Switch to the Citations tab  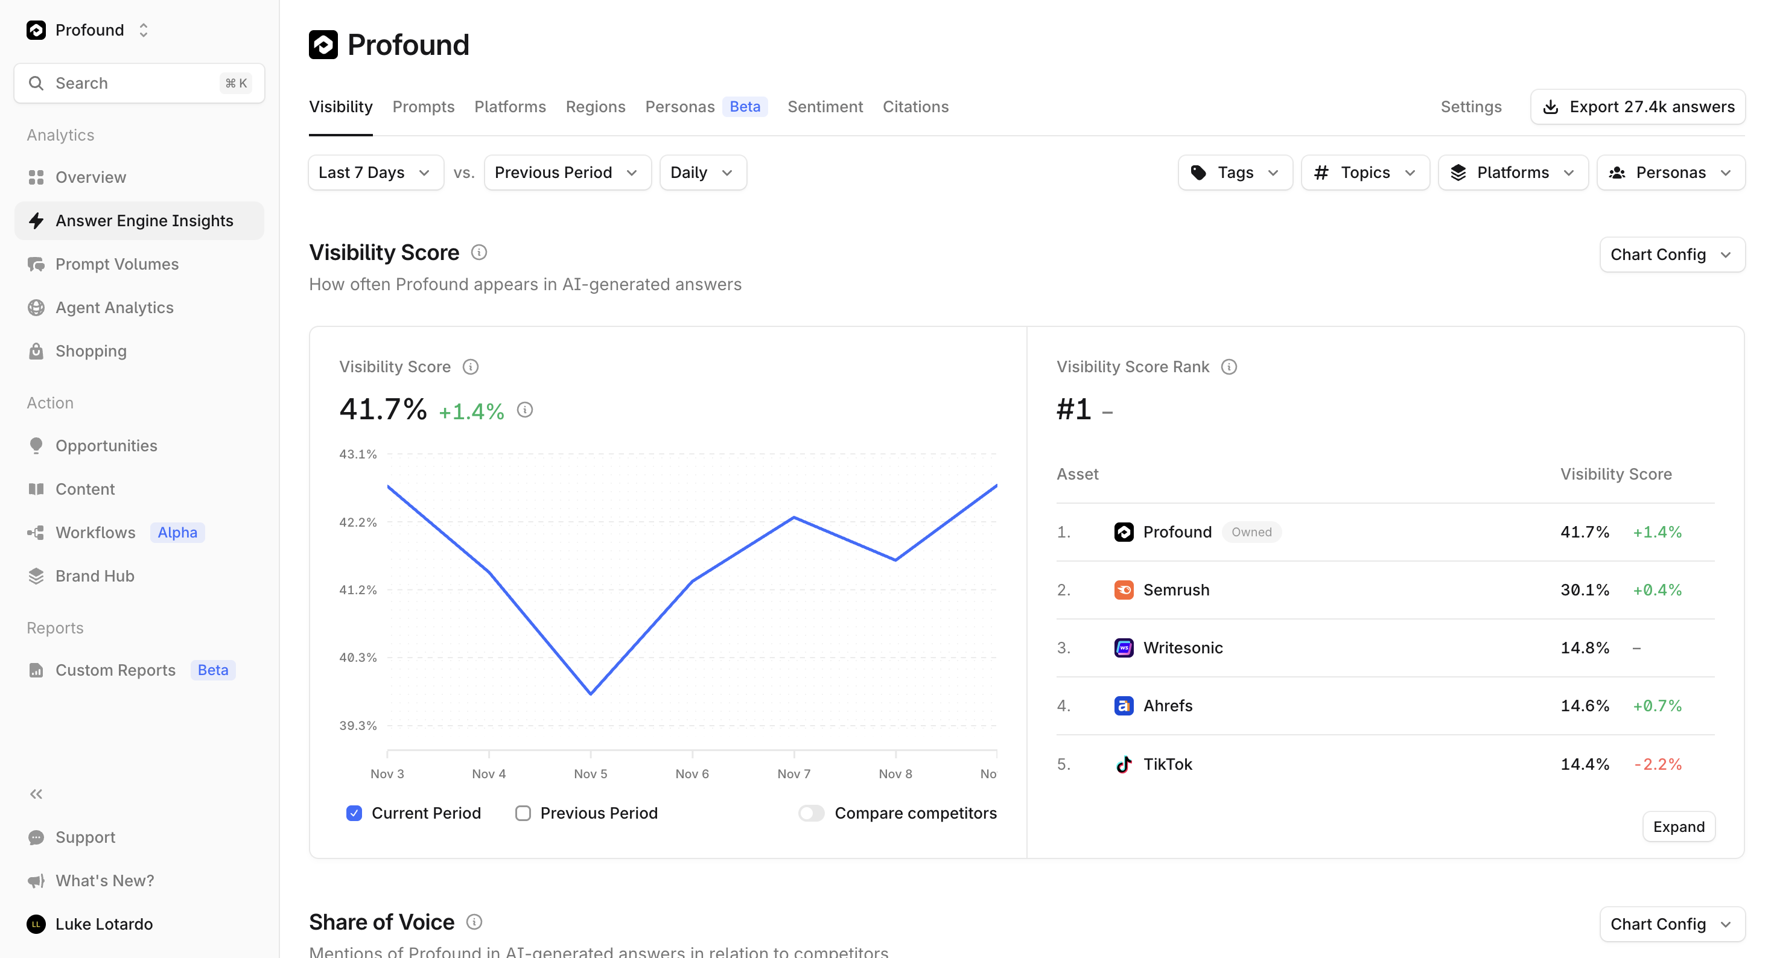point(915,107)
